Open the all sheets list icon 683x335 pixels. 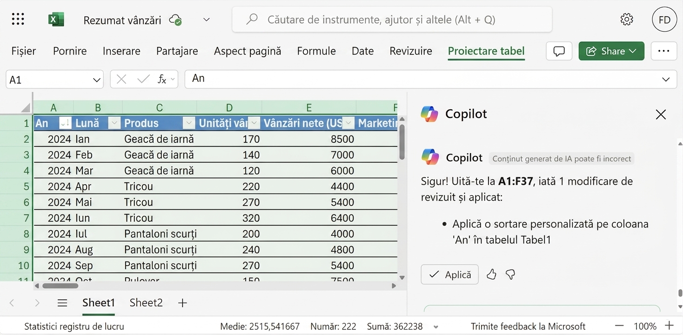62,303
